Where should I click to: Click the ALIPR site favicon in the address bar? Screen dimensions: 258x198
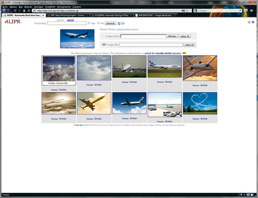click(34, 11)
